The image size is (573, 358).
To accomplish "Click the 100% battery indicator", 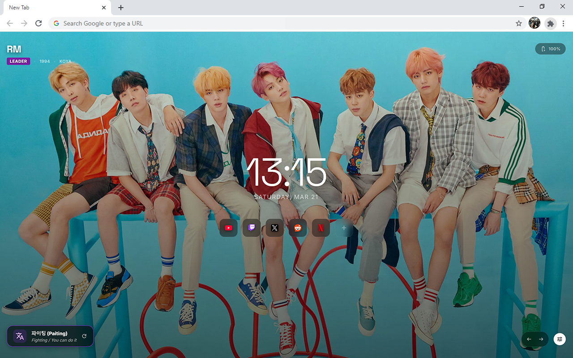I will (x=550, y=49).
